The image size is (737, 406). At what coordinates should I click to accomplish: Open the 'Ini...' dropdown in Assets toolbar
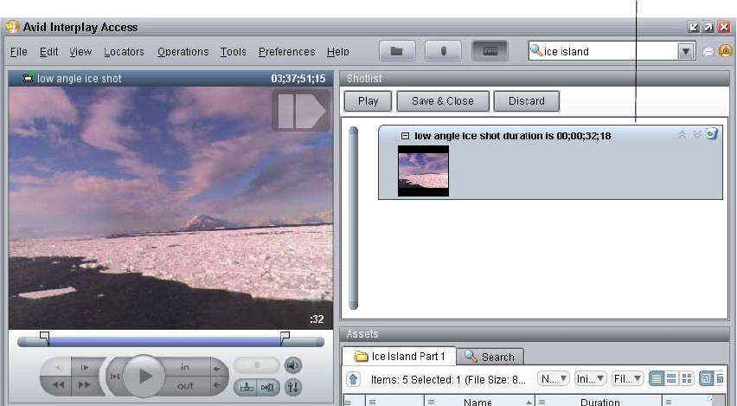590,378
